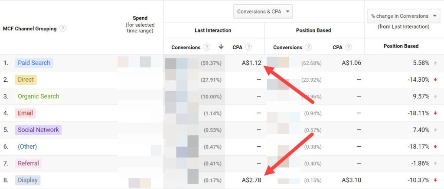
Task: Open the % change in Conversions dropdown
Action: [403, 16]
